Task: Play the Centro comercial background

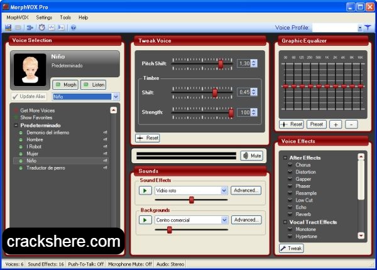Action: pyautogui.click(x=145, y=220)
